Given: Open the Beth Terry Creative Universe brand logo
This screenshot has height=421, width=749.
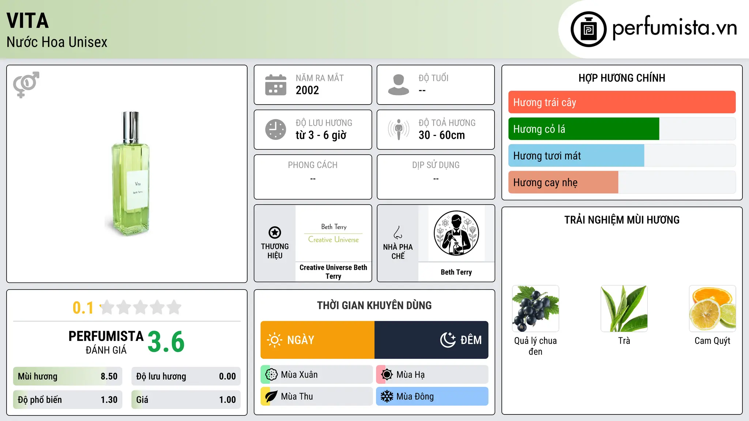Looking at the screenshot, I should 334,233.
